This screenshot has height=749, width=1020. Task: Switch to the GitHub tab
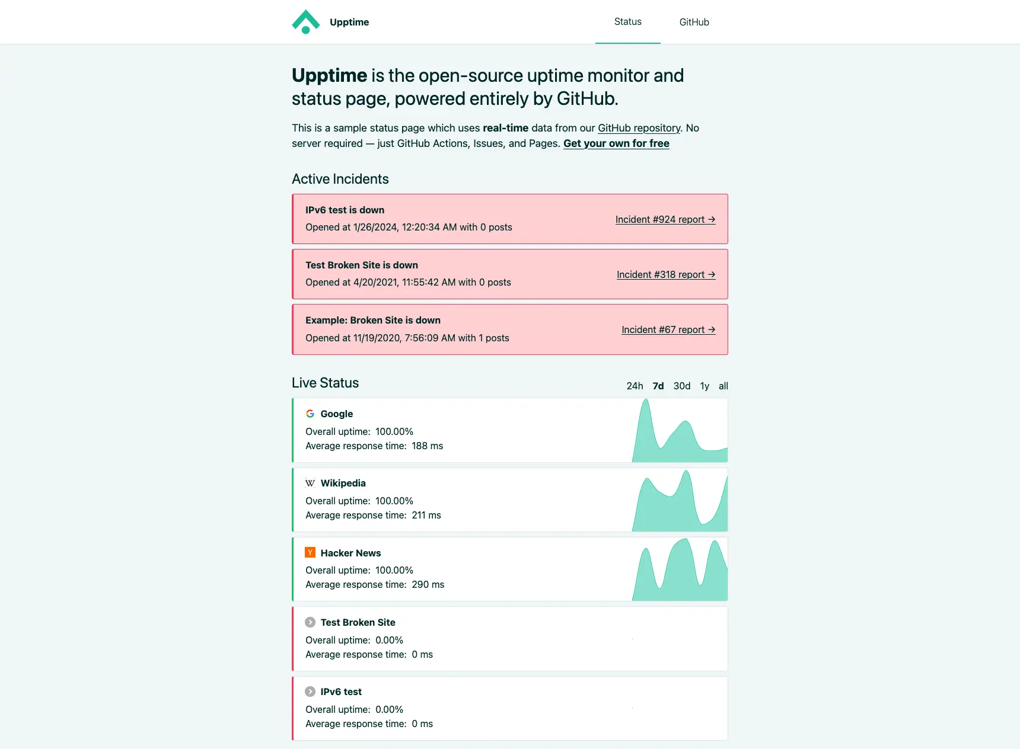(x=693, y=22)
